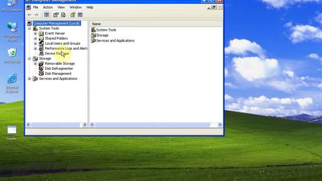The image size is (322, 181).
Task: Select the Removable Storage icon in tree
Action: click(41, 63)
